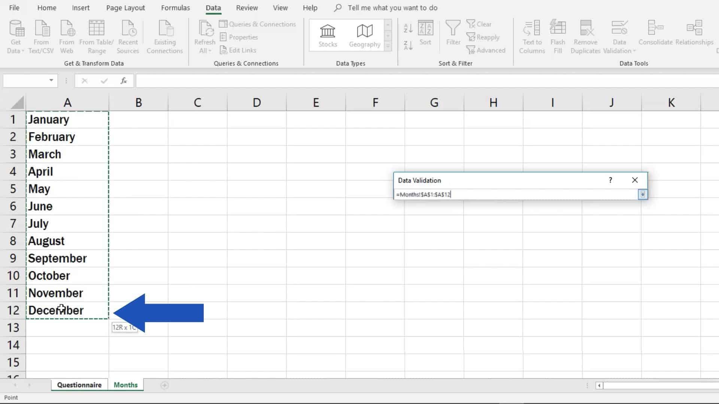The image size is (719, 404).
Task: Open the Name Box dropdown
Action: tap(51, 80)
